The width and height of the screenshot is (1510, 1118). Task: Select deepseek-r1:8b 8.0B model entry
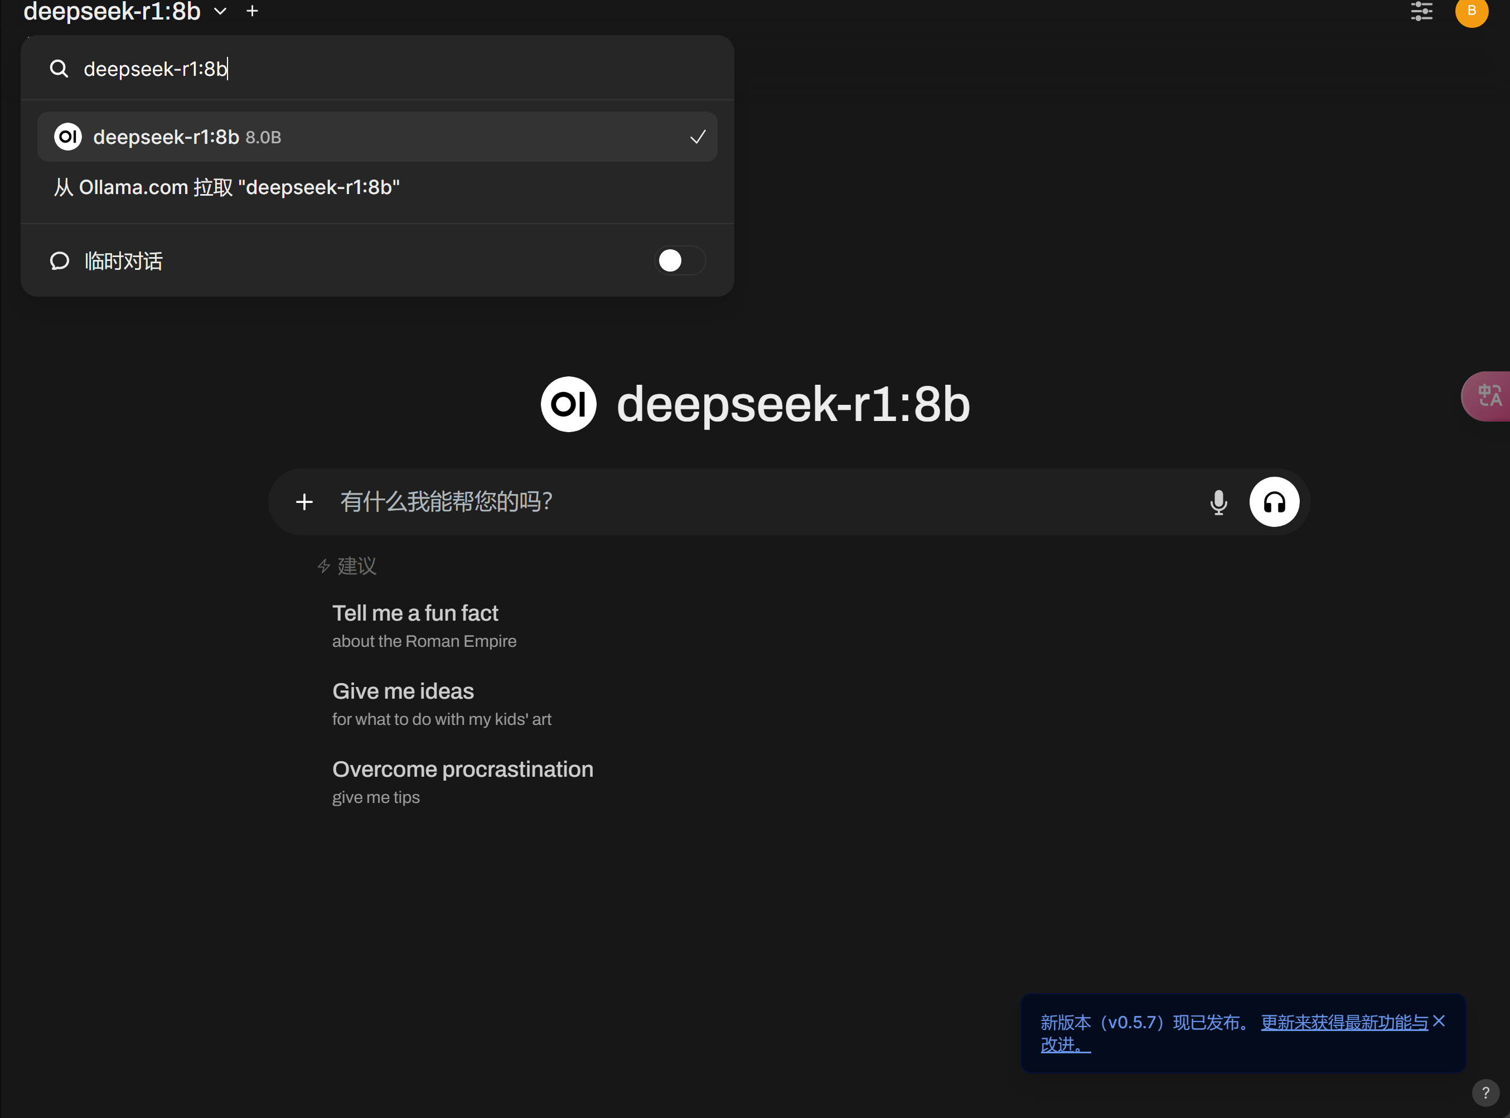pyautogui.click(x=377, y=137)
